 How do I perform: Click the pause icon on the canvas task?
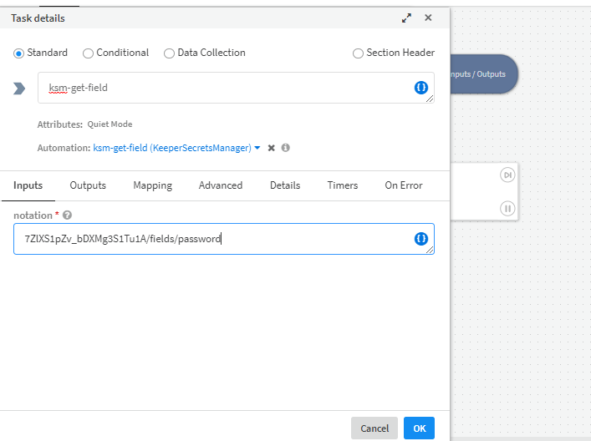point(507,208)
